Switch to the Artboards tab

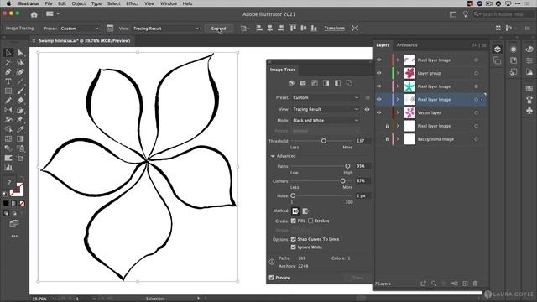pos(407,44)
